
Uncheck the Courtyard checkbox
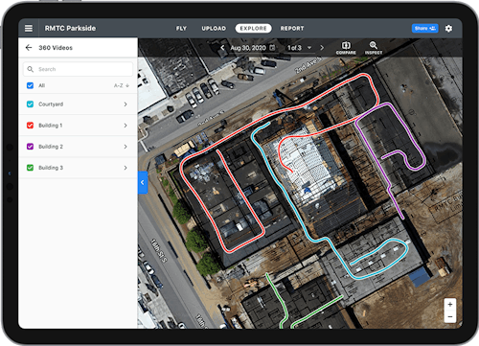point(30,104)
